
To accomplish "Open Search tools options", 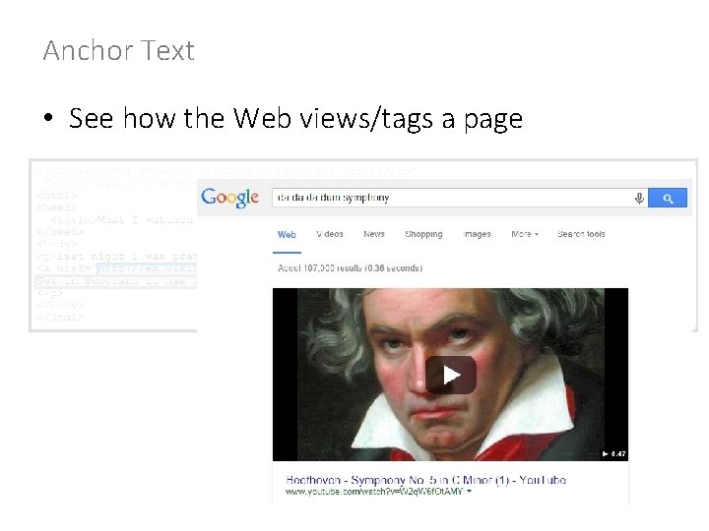I will pos(581,234).
